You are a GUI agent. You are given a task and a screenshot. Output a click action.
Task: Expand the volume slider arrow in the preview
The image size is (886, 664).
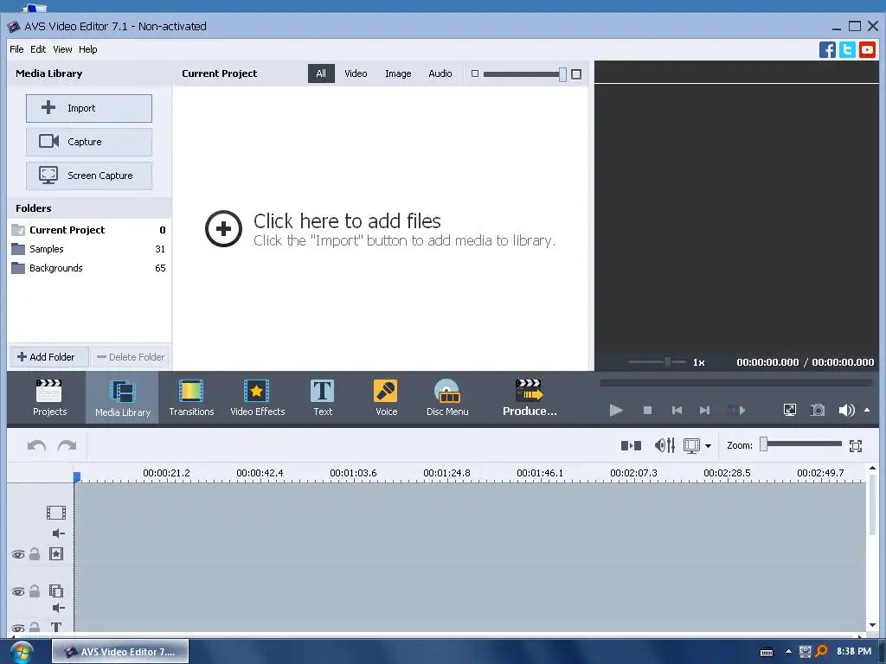click(867, 410)
